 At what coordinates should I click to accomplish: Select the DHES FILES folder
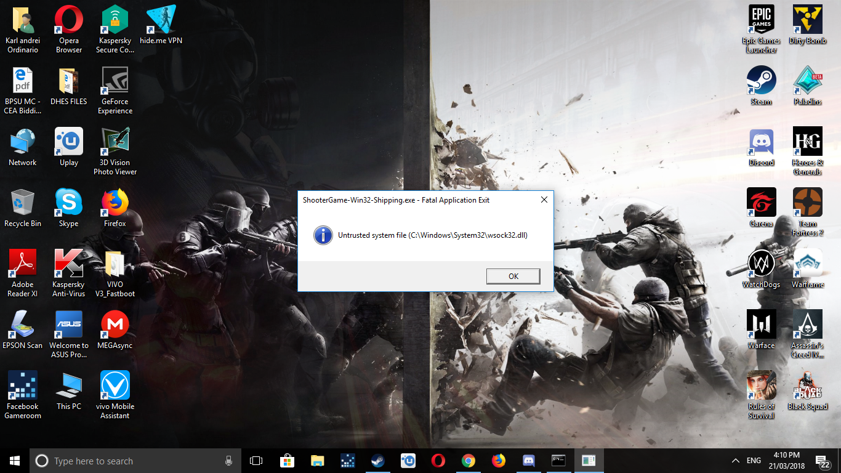tap(69, 86)
